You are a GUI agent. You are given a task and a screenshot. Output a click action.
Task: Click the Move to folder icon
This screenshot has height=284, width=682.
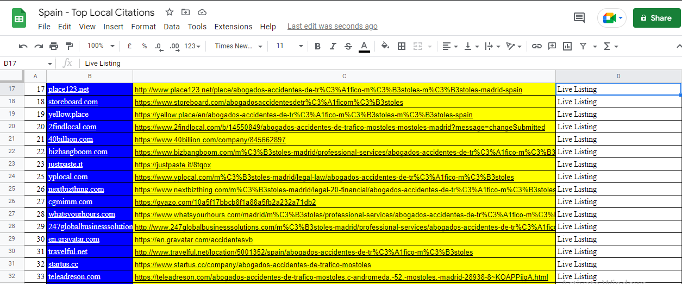tap(186, 12)
